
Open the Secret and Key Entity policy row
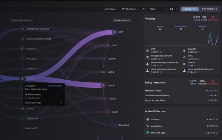pos(181,100)
